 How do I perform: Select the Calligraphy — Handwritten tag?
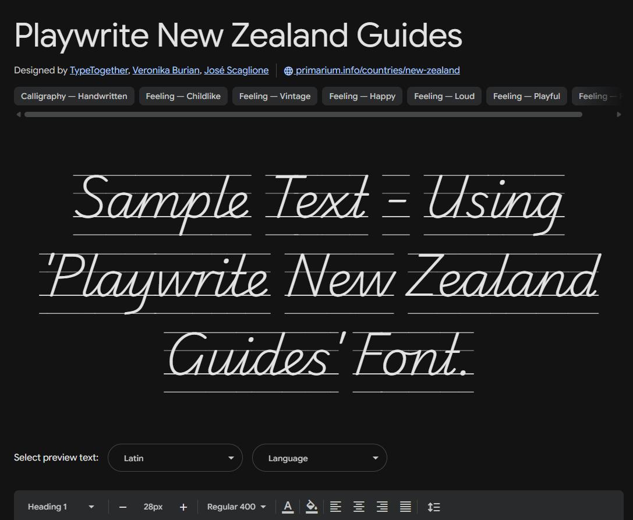pyautogui.click(x=75, y=96)
